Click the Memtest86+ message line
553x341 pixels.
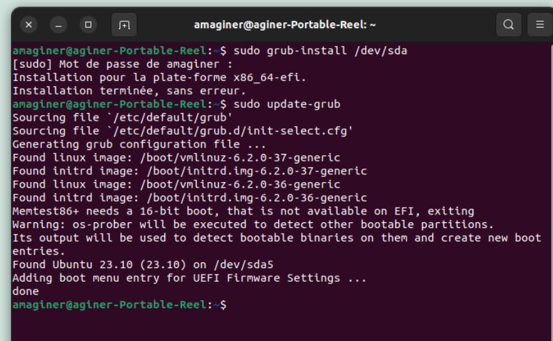(x=243, y=211)
